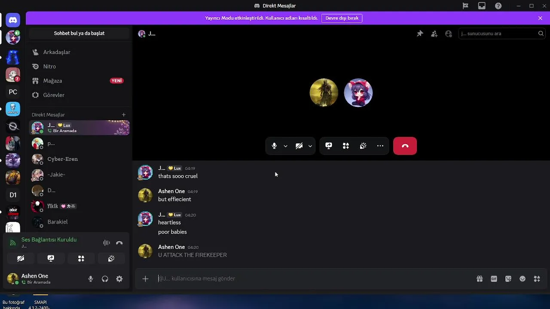Select the PC server in sidebar
550x309 pixels.
13,92
